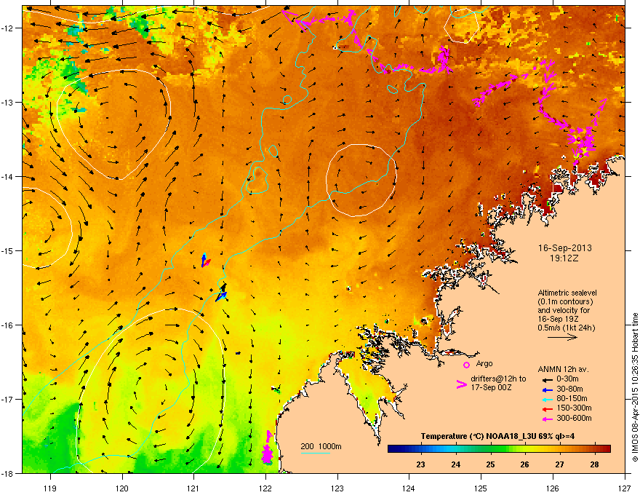
Task: Click the 26 tick label on color bar
Action: (x=525, y=464)
